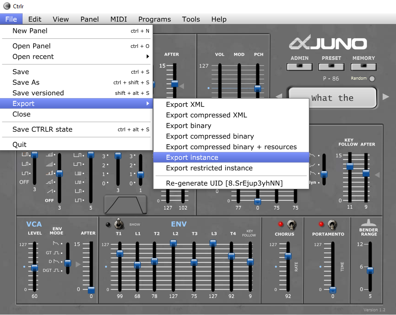This screenshot has height=315, width=396.
Task: Click the CHORUS RATE slider handle
Action: pyautogui.click(x=288, y=256)
